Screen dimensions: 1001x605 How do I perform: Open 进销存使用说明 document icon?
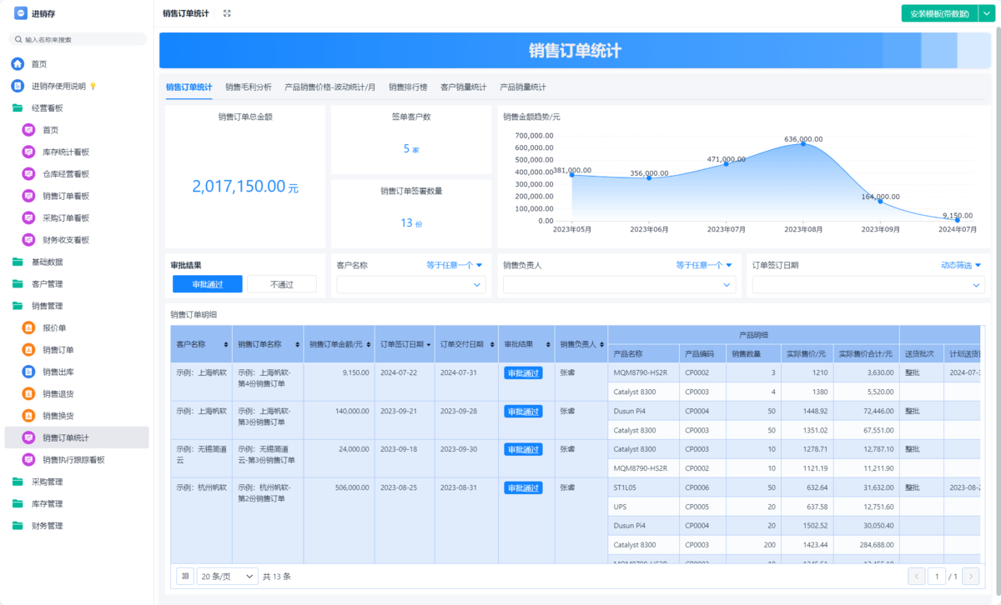tap(18, 86)
